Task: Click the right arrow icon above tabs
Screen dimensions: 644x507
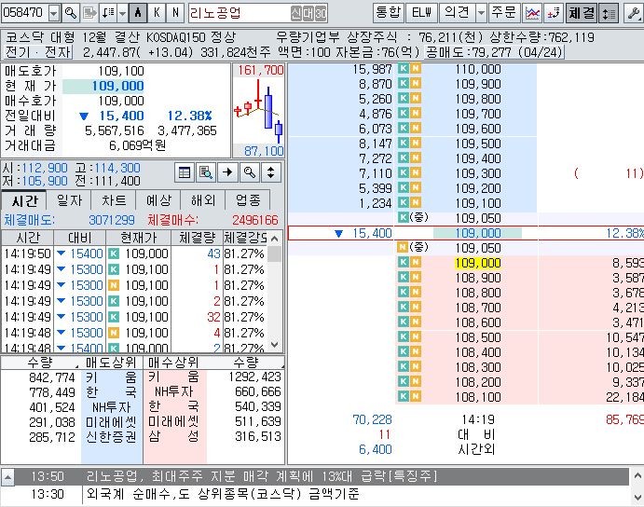Action: click(x=227, y=172)
